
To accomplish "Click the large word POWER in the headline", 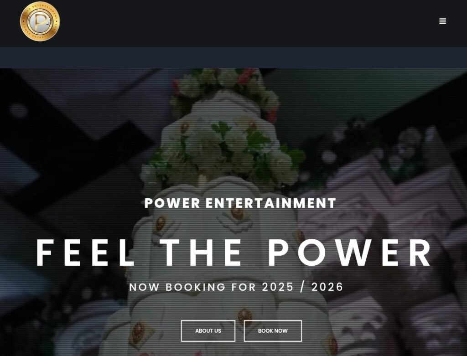I will coord(349,253).
